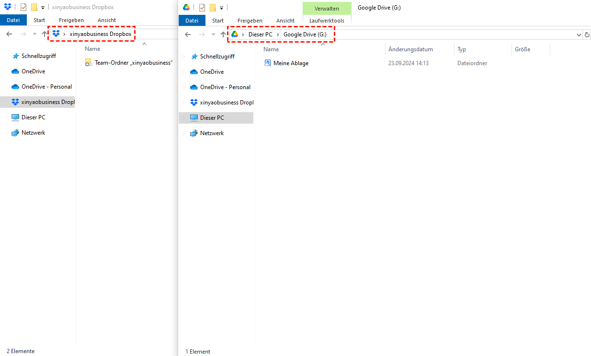Click the up arrow in the Google Drive window

223,34
